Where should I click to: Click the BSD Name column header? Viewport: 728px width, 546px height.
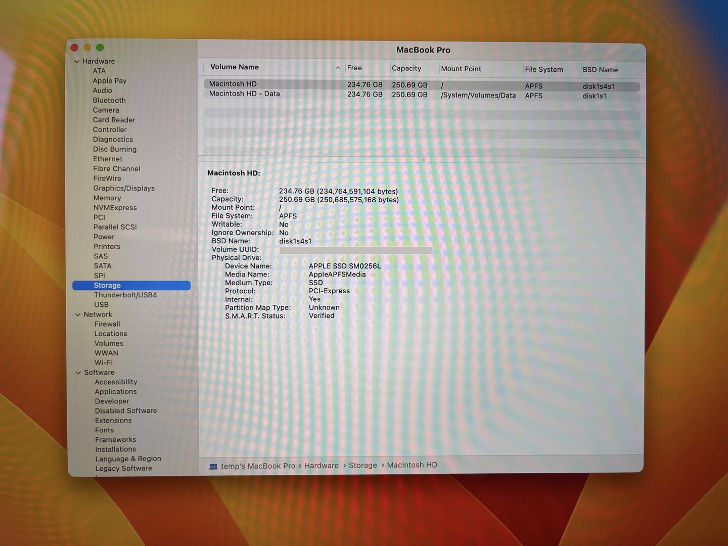click(x=600, y=70)
